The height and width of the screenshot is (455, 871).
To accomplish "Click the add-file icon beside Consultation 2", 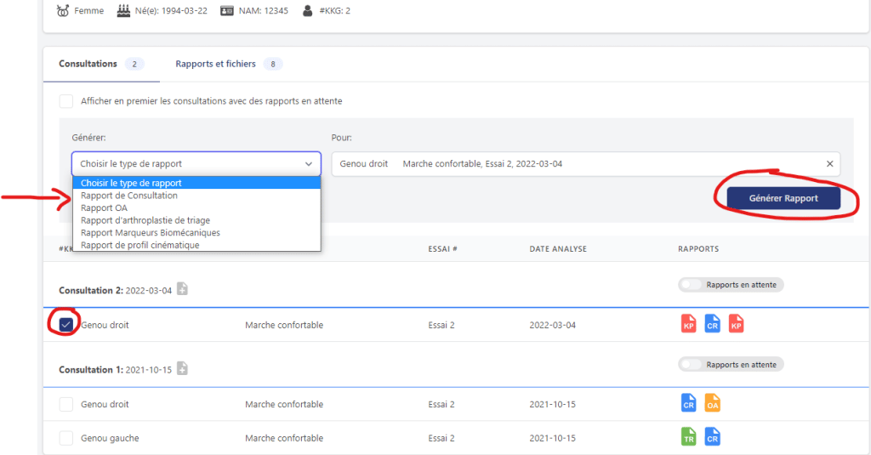I will click(x=182, y=290).
